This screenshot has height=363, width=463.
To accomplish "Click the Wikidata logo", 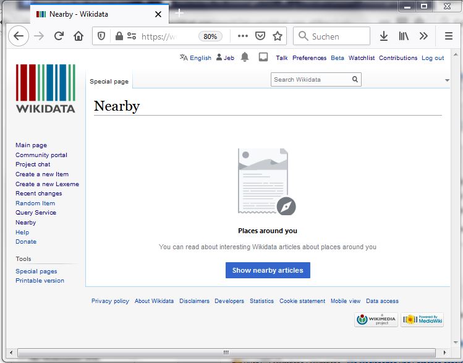I will 45,88.
